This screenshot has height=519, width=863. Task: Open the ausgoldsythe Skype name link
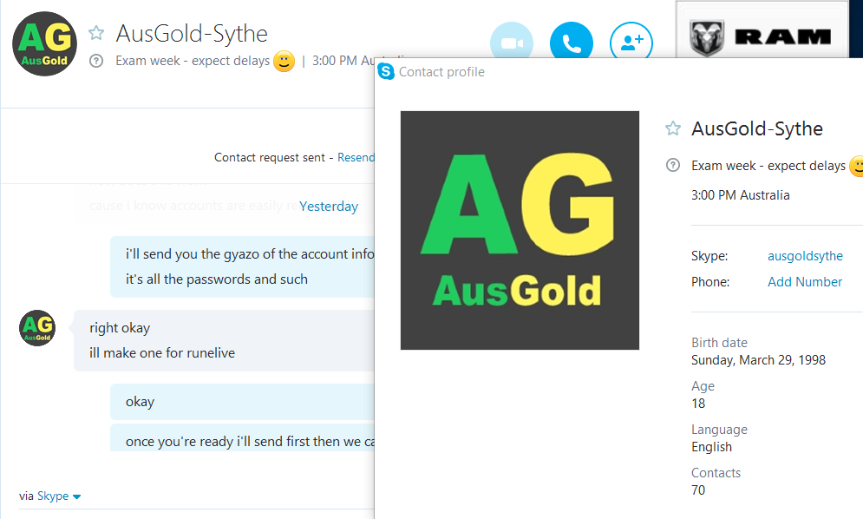805,256
